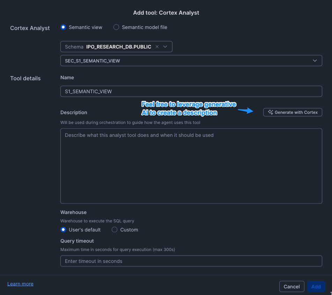Viewport: 332px width, 295px height.
Task: Pick the Custom warehouse option
Action: [x=115, y=230]
